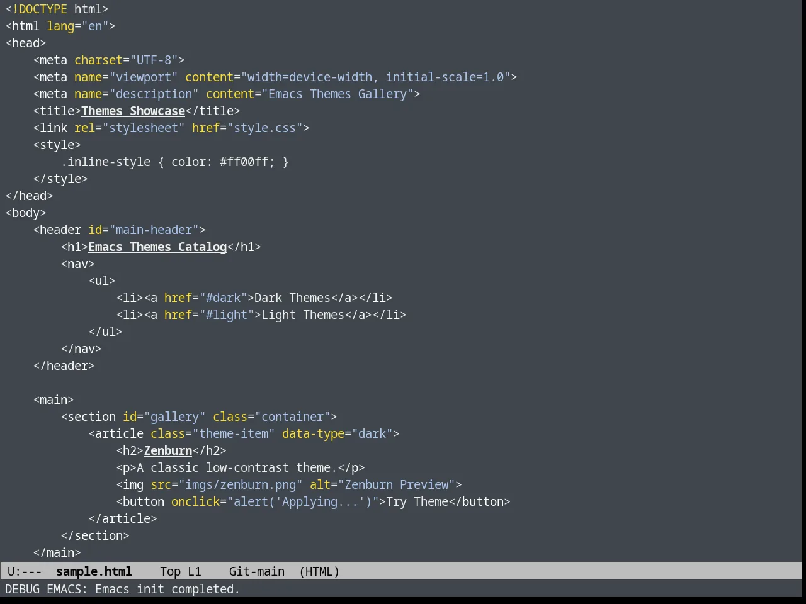This screenshot has width=806, height=604.
Task: Click the href="#dark" link attribute
Action: [x=206, y=298]
